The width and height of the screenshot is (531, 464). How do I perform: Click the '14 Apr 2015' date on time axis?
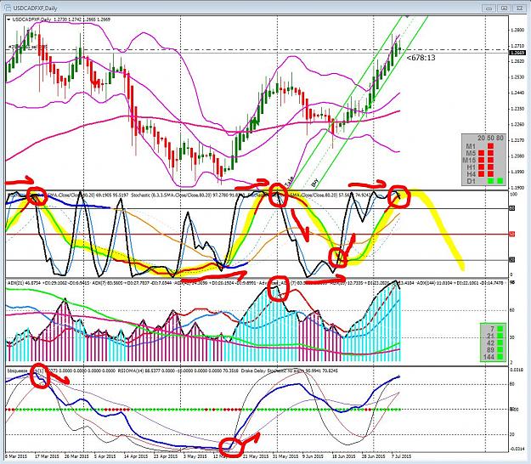pos(135,456)
